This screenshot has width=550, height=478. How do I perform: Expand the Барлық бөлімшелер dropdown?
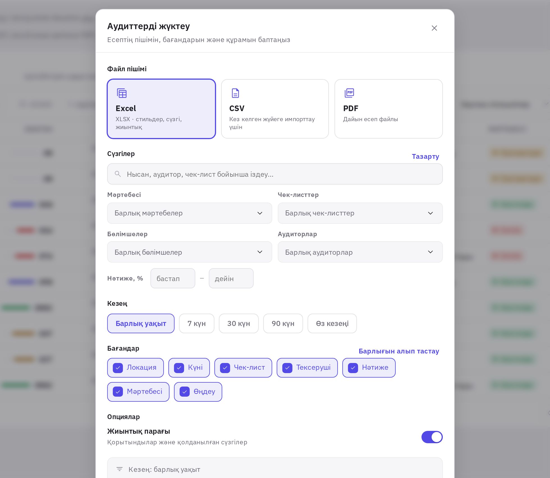pos(189,252)
